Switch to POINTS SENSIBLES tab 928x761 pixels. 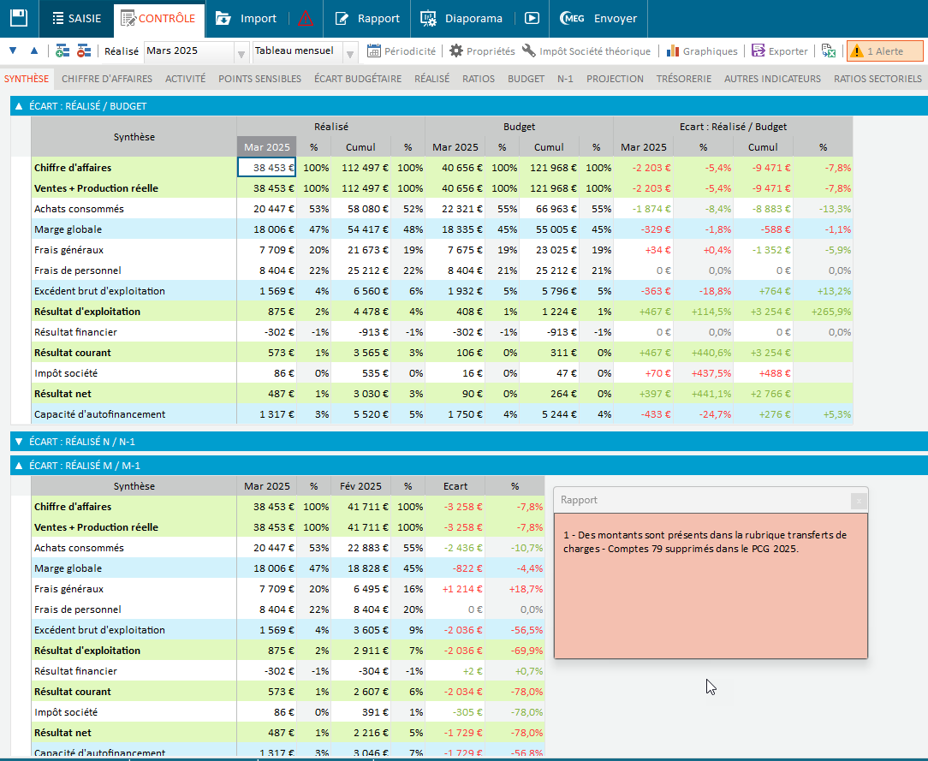(259, 79)
